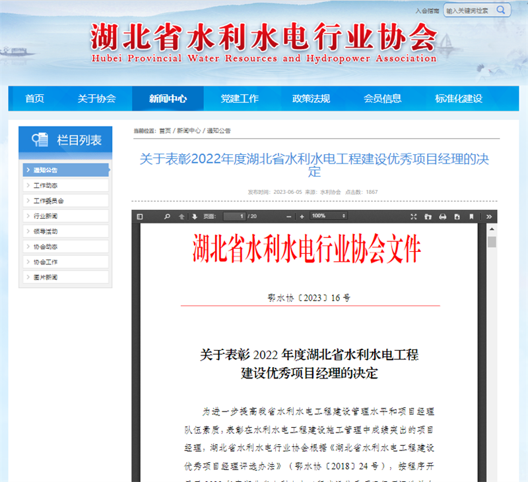Image resolution: width=528 pixels, height=482 pixels.
Task: Enter PDF presentation mode
Action: pyautogui.click(x=414, y=216)
